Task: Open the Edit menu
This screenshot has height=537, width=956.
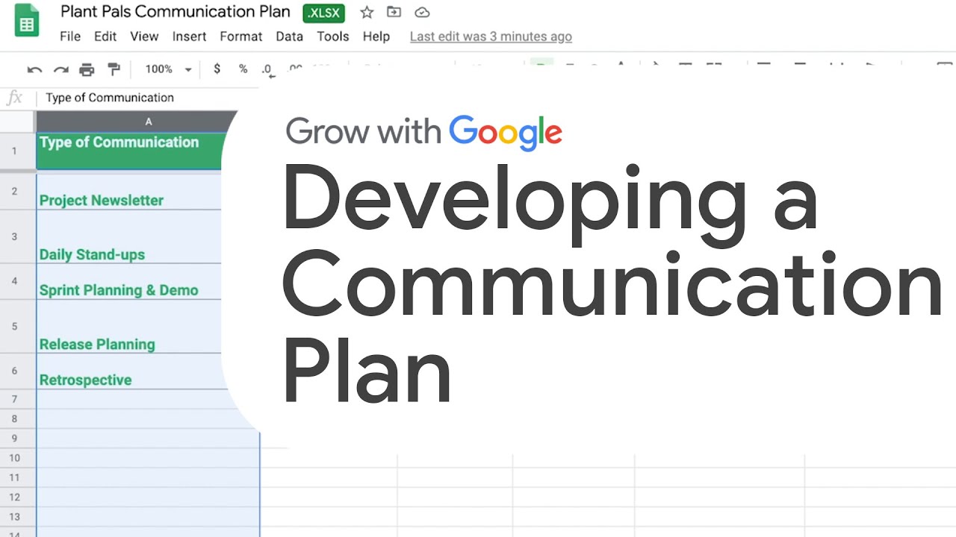Action: 105,36
